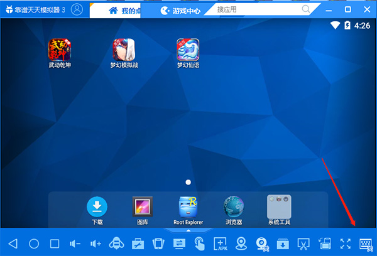Enter fullscreen with the expand arrows icon

pos(346,243)
